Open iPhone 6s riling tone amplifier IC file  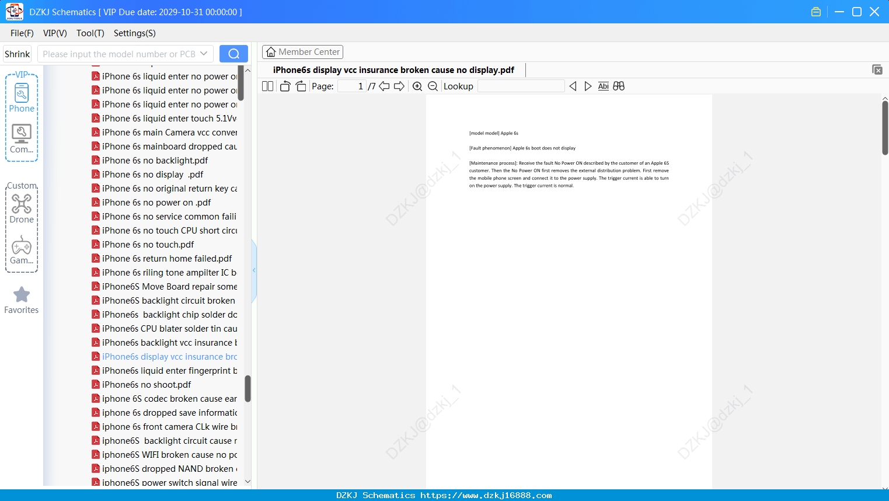(x=169, y=272)
